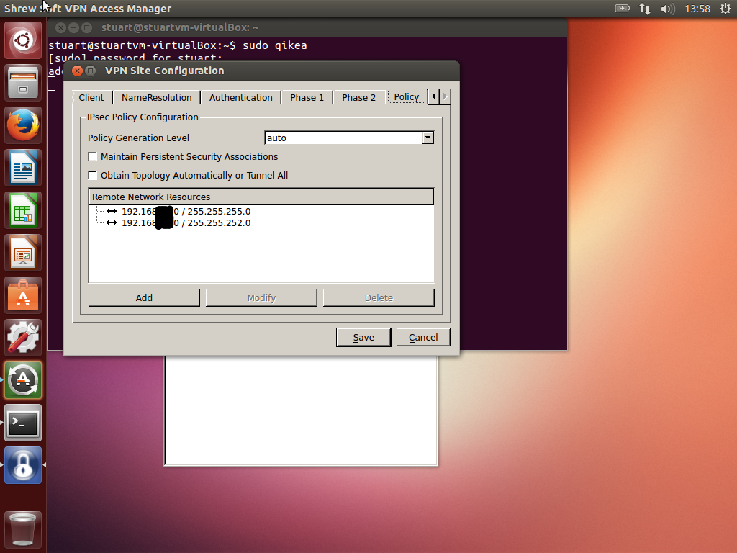
Task: Open Software Updater from the launcher
Action: 23,380
